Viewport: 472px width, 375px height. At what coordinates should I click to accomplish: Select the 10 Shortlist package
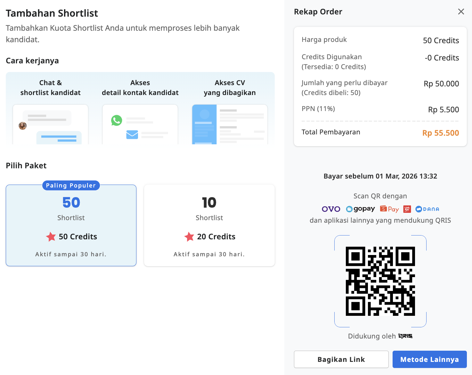point(209,226)
